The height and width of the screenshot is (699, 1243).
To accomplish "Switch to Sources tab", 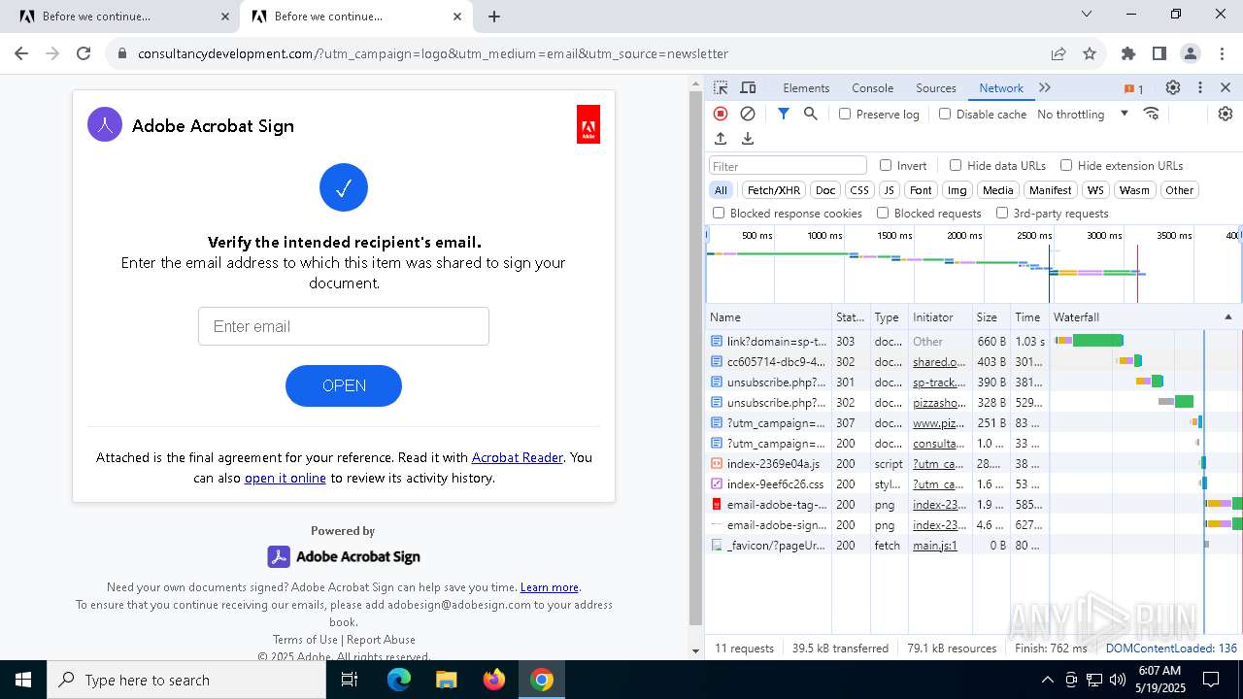I will click(936, 87).
